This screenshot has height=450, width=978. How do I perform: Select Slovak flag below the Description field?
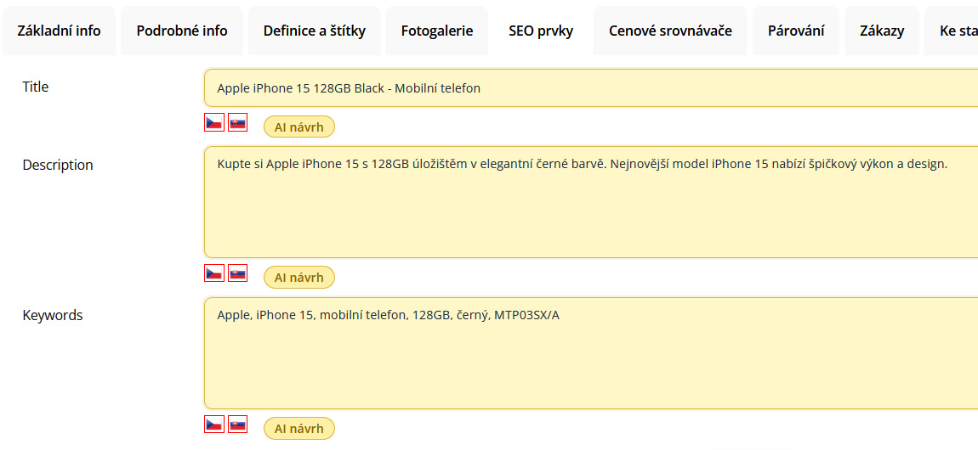[x=237, y=273]
